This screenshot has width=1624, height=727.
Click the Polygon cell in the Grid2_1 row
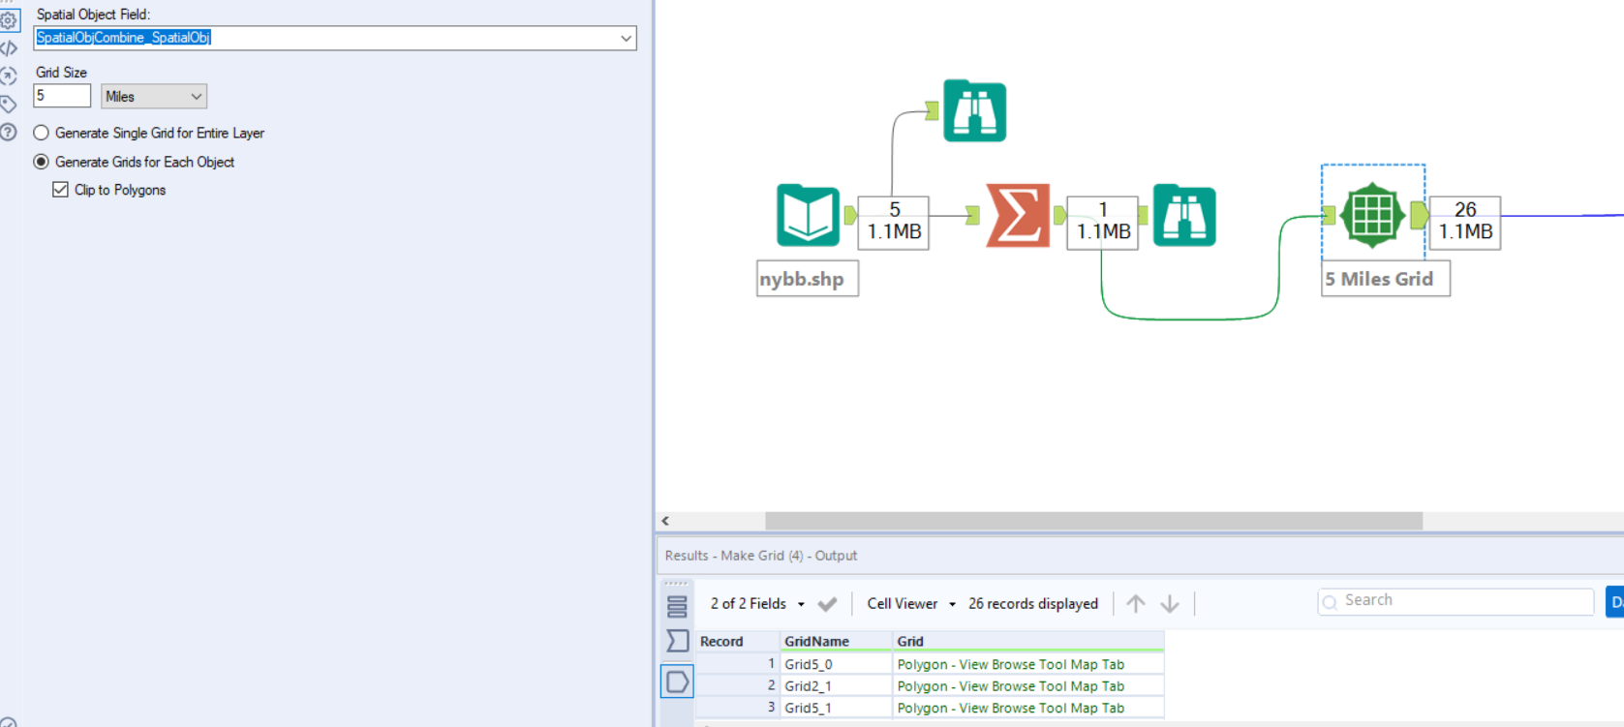pos(1028,685)
